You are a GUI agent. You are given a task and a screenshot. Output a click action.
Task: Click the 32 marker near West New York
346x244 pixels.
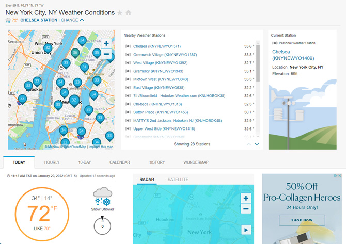click(x=48, y=48)
